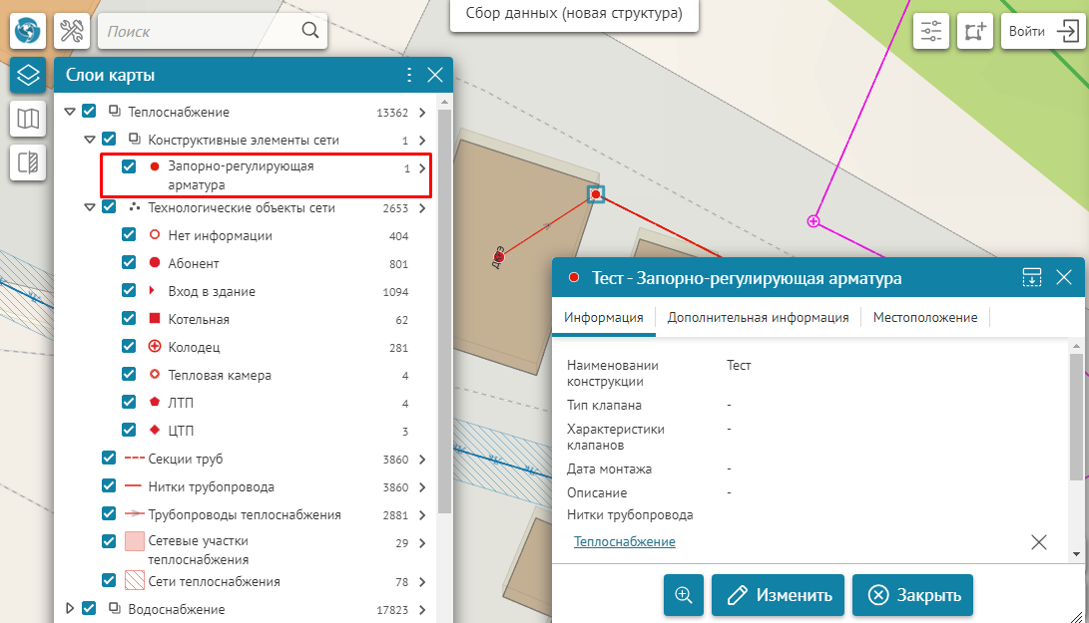Image resolution: width=1089 pixels, height=623 pixels.
Task: Open the Нитки трубопровода layer chevron
Action: pyautogui.click(x=422, y=487)
